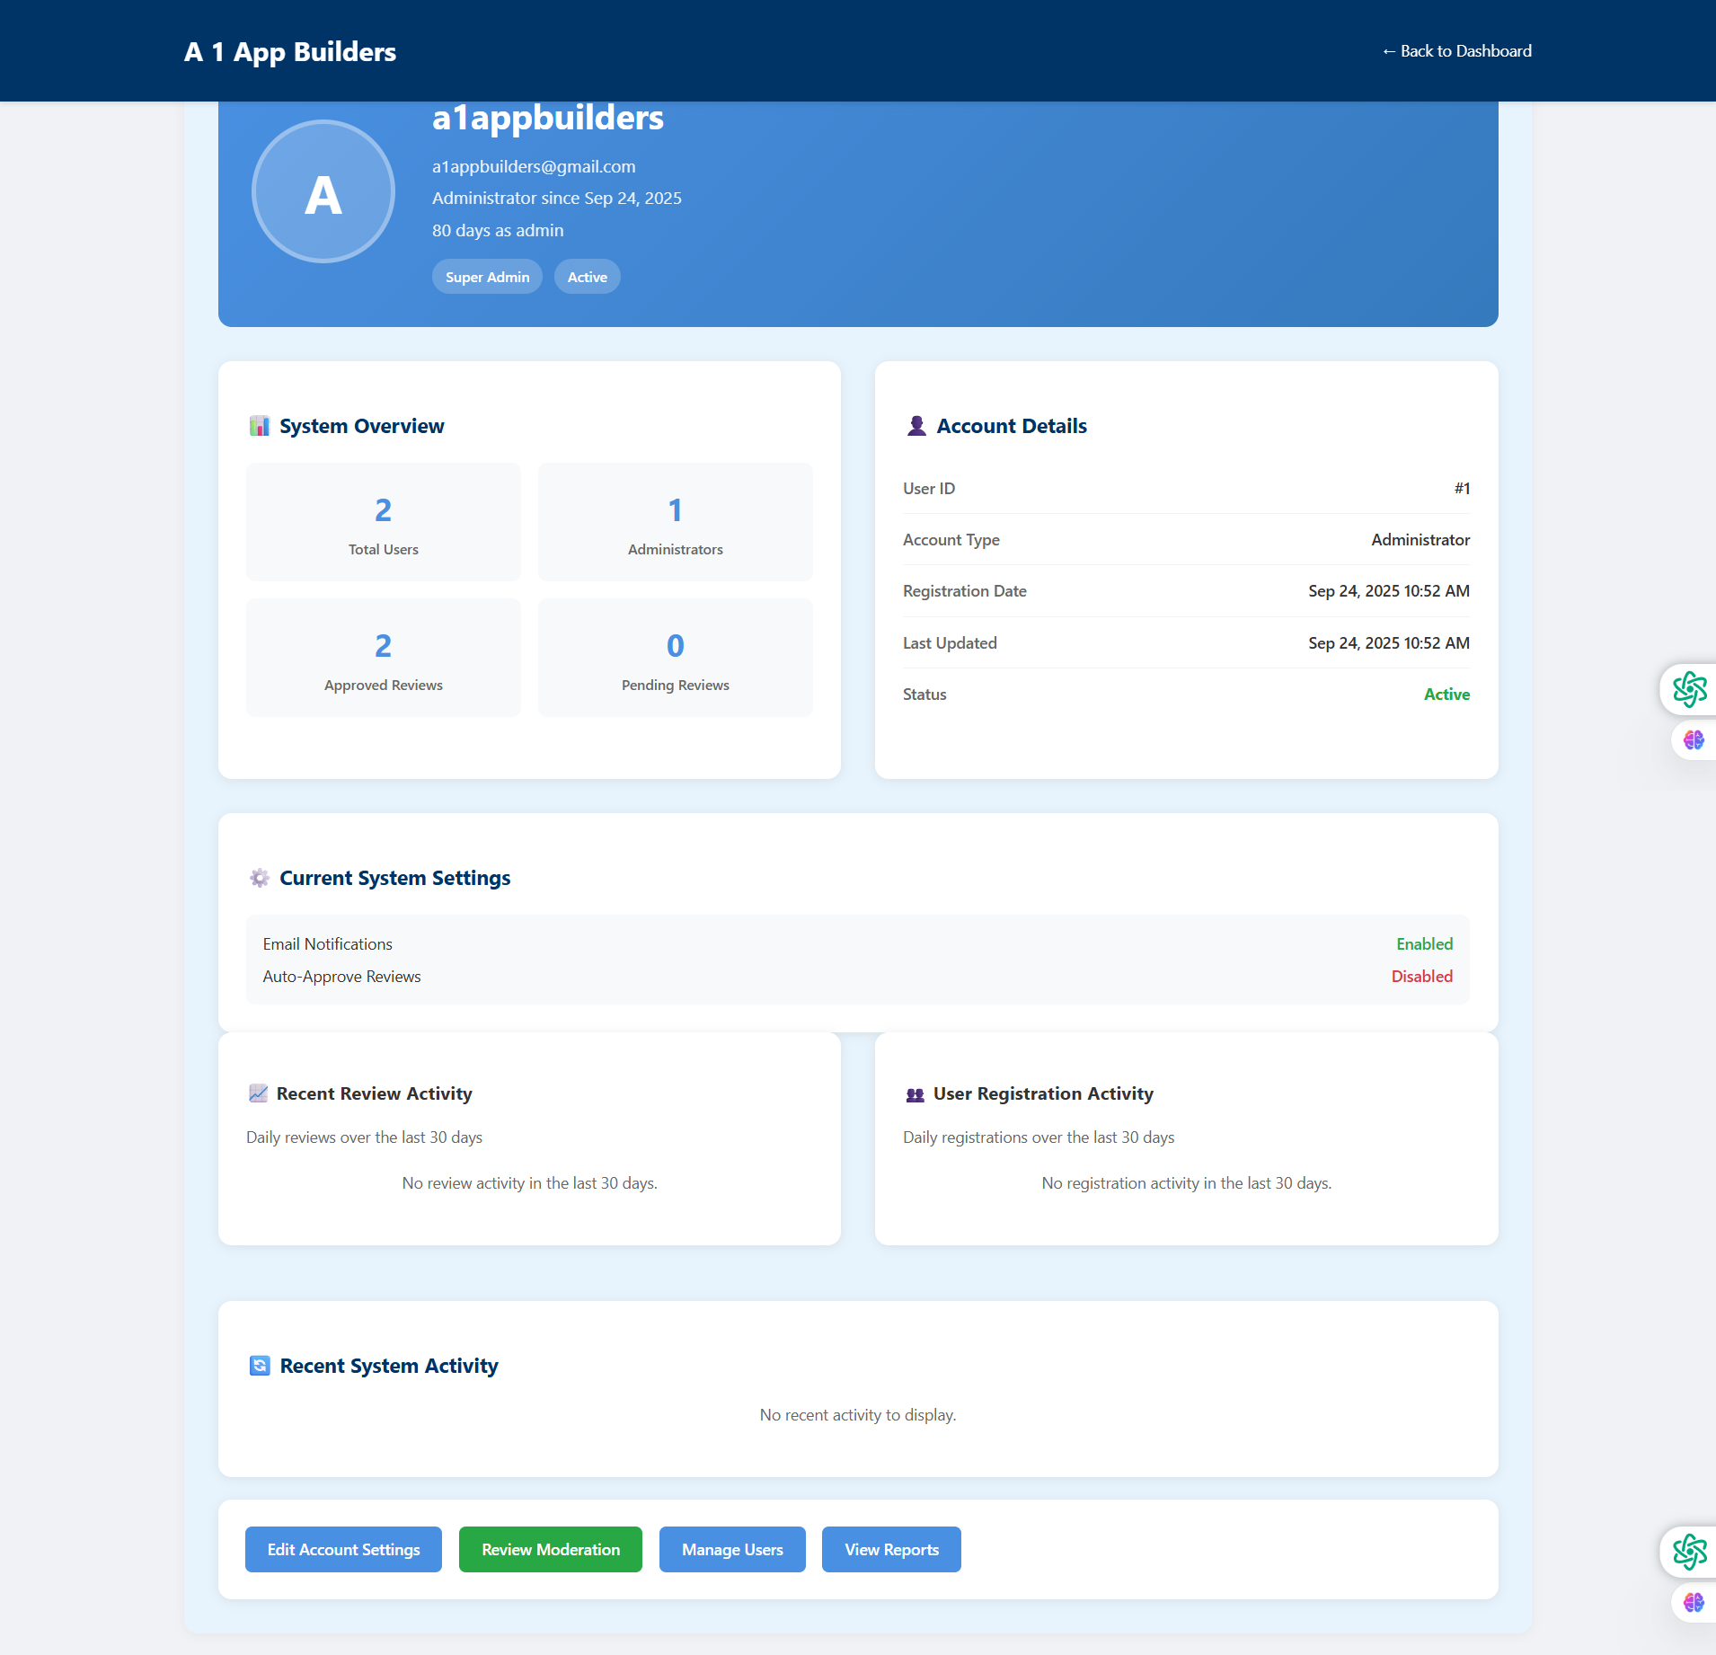The height and width of the screenshot is (1655, 1716).
Task: Click the Recent Review Activity chart icon
Action: pos(258,1093)
